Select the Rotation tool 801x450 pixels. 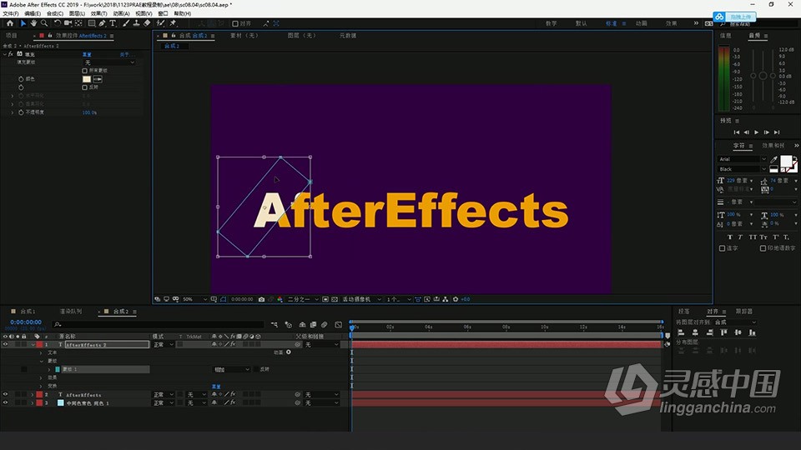click(58, 23)
